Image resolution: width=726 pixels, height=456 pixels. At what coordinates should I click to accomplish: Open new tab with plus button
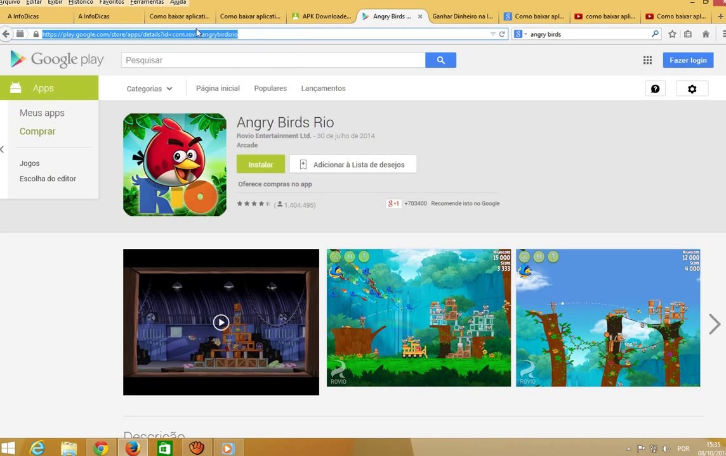click(720, 16)
